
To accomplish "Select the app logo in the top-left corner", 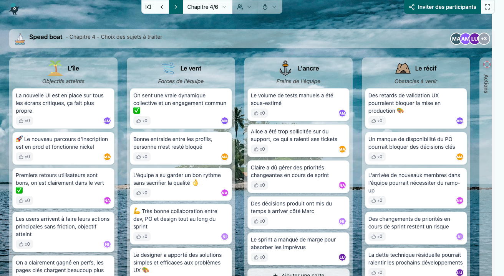I will pos(14,8).
